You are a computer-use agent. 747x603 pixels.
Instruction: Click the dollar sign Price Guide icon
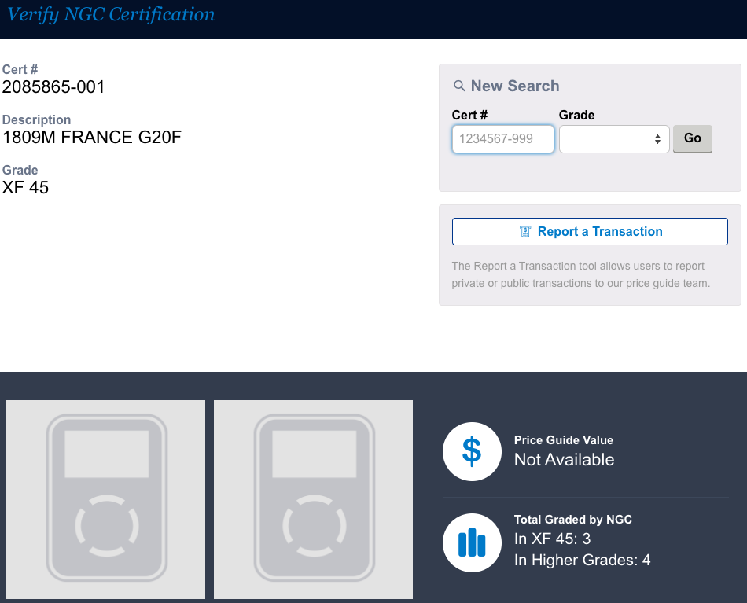point(472,451)
